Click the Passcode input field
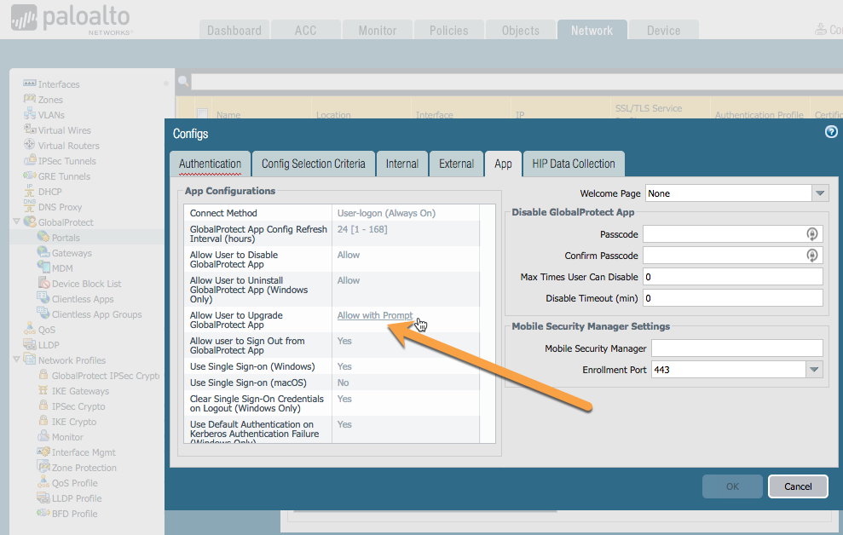 tap(733, 233)
